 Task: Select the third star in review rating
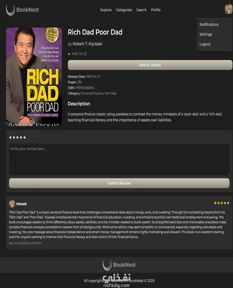[17, 137]
